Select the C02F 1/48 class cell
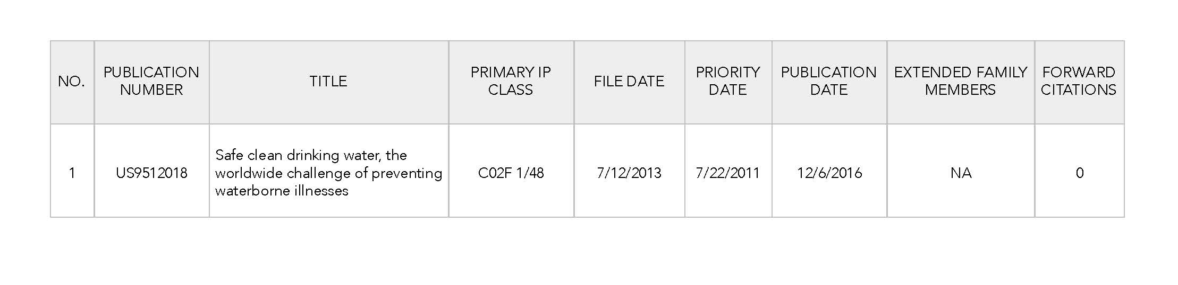This screenshot has width=1178, height=285. tap(511, 173)
